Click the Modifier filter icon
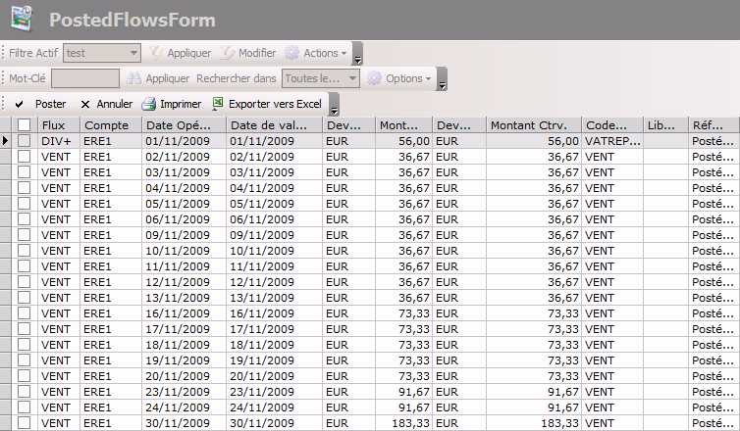 point(228,53)
